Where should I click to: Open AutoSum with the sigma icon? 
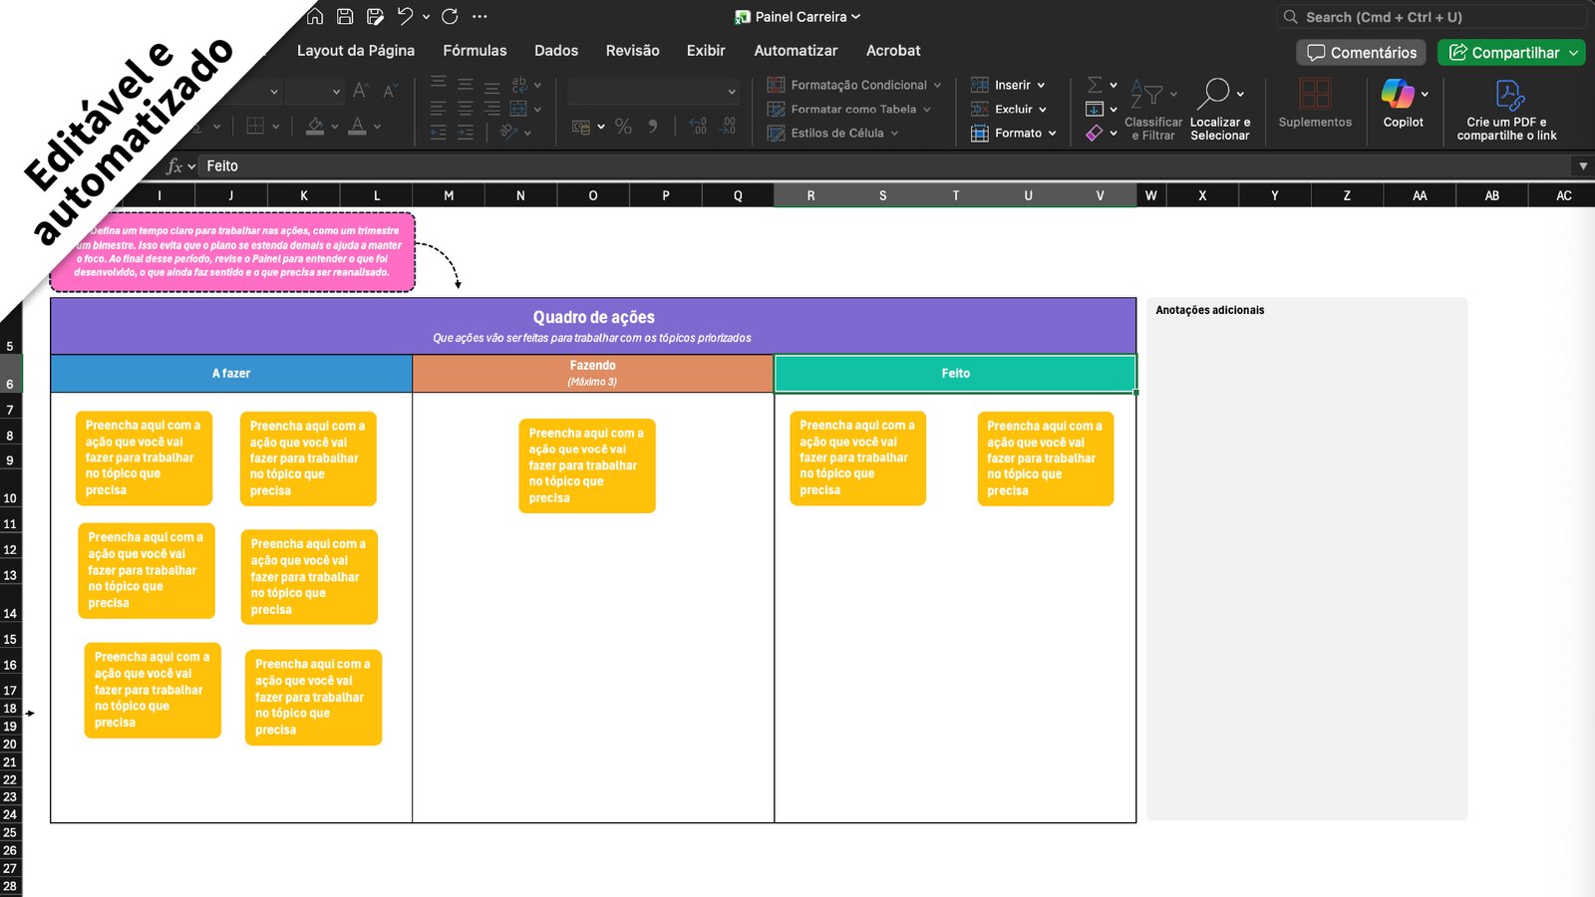click(1095, 84)
